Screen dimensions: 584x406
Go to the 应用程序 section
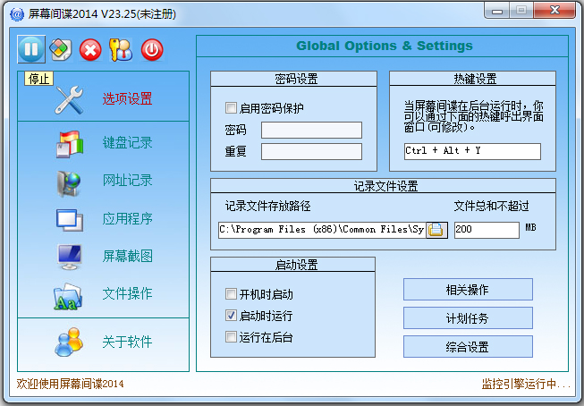[127, 219]
